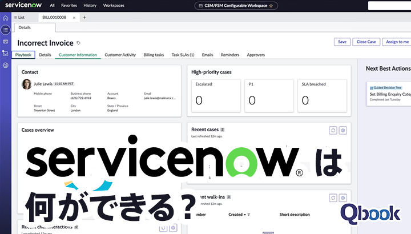
Task: Open the All menu in top navigation
Action: click(53, 6)
